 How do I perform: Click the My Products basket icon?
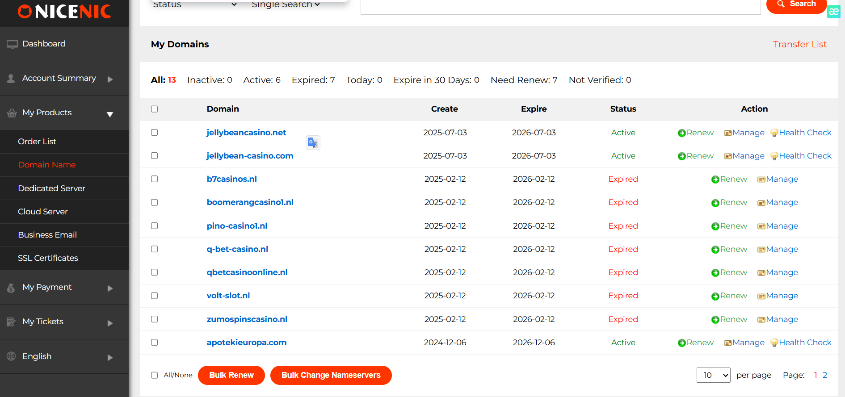(x=12, y=113)
